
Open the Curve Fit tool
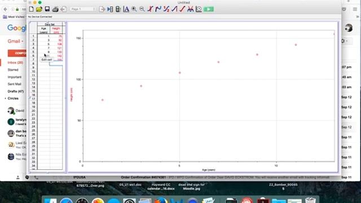pos(191,9)
